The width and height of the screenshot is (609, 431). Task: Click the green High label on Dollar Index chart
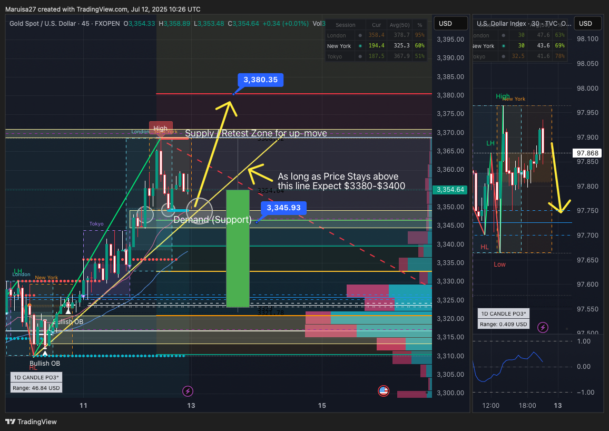[x=502, y=96]
